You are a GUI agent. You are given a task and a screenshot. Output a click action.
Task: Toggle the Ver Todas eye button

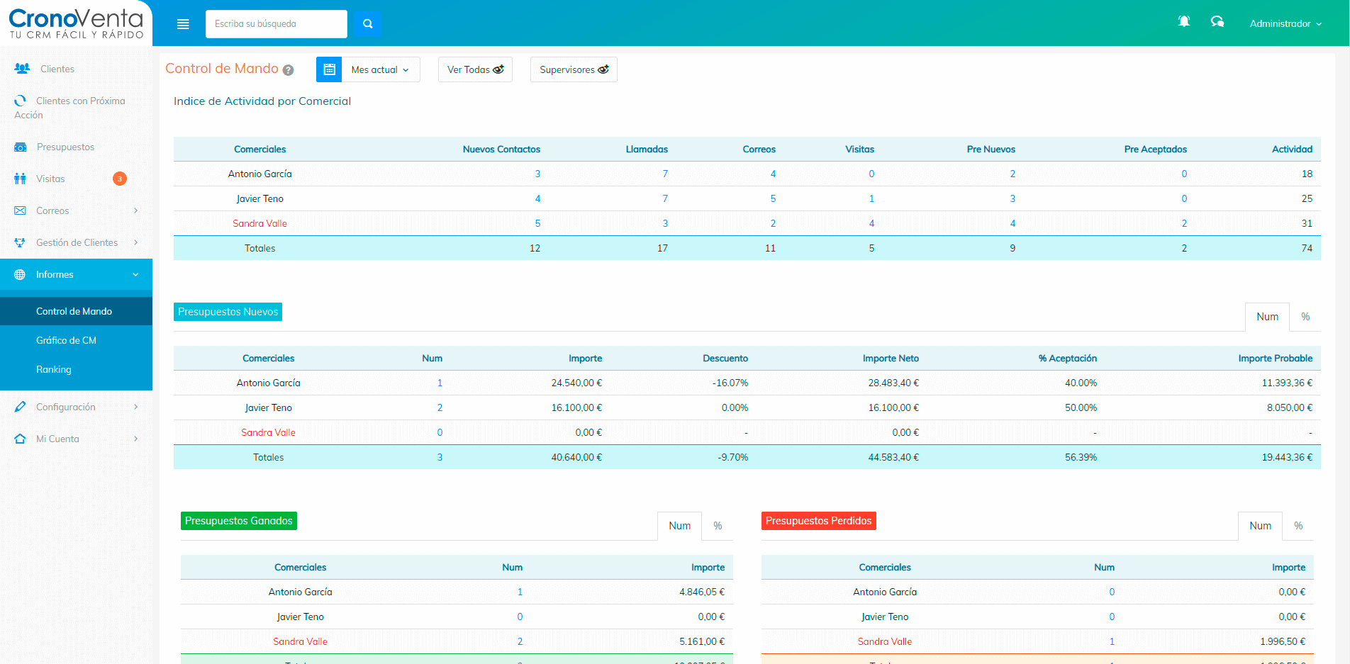point(475,69)
